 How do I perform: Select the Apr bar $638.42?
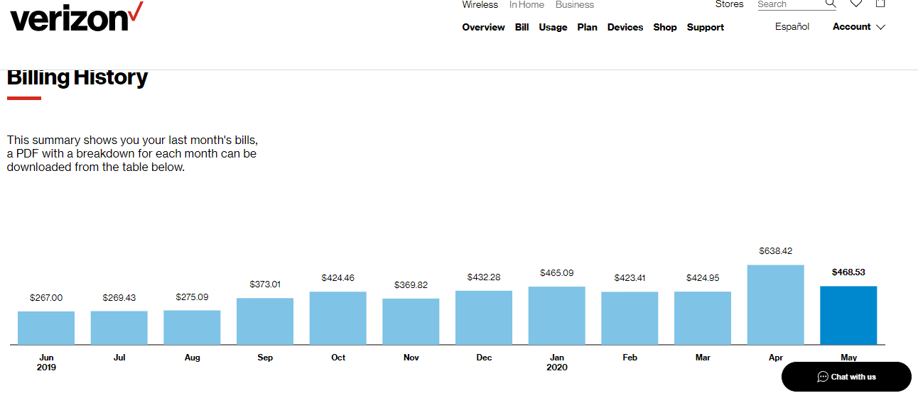pos(776,305)
